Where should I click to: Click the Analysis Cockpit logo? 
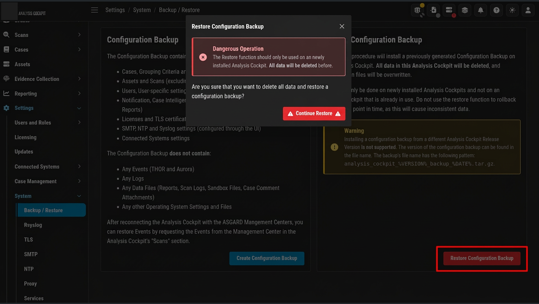24,12
